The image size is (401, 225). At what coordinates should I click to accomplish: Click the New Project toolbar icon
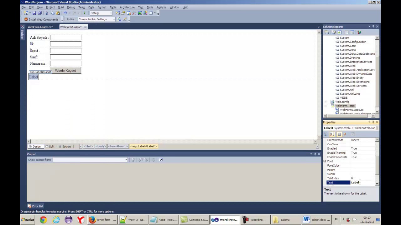click(x=26, y=13)
